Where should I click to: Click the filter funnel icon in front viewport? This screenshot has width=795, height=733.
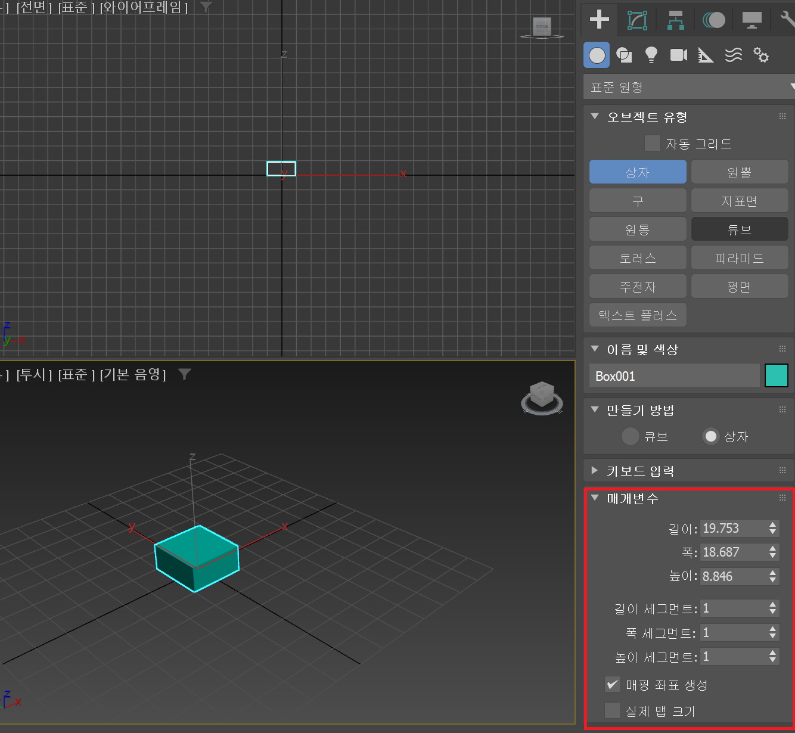(206, 7)
